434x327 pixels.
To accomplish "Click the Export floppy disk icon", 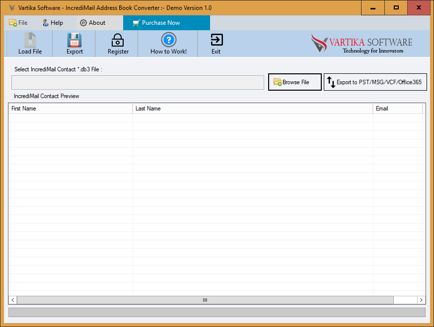I will pyautogui.click(x=74, y=40).
